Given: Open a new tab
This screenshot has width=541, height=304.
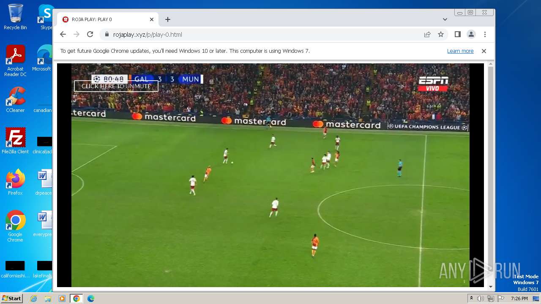Looking at the screenshot, I should (168, 19).
